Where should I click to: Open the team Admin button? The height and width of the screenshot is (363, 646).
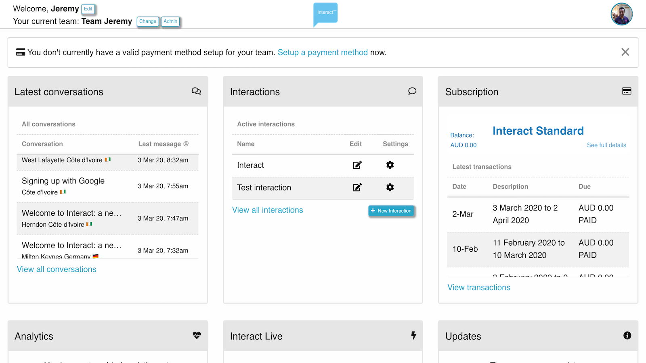tap(170, 21)
